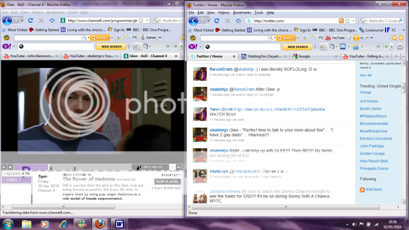Open back/forward history dropdown in Channel 4 window
The image size is (409, 230).
21,20
